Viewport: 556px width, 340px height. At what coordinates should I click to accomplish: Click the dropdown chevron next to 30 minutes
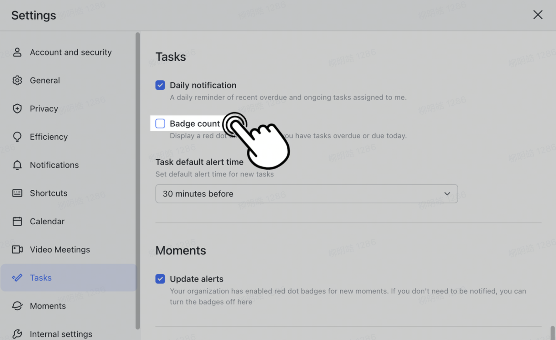(x=447, y=194)
